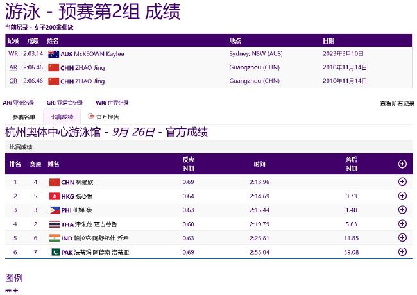This screenshot has width=417, height=295.
Task: Open AUS McKEOWN Kaylee athlete name
Action: 92,54
